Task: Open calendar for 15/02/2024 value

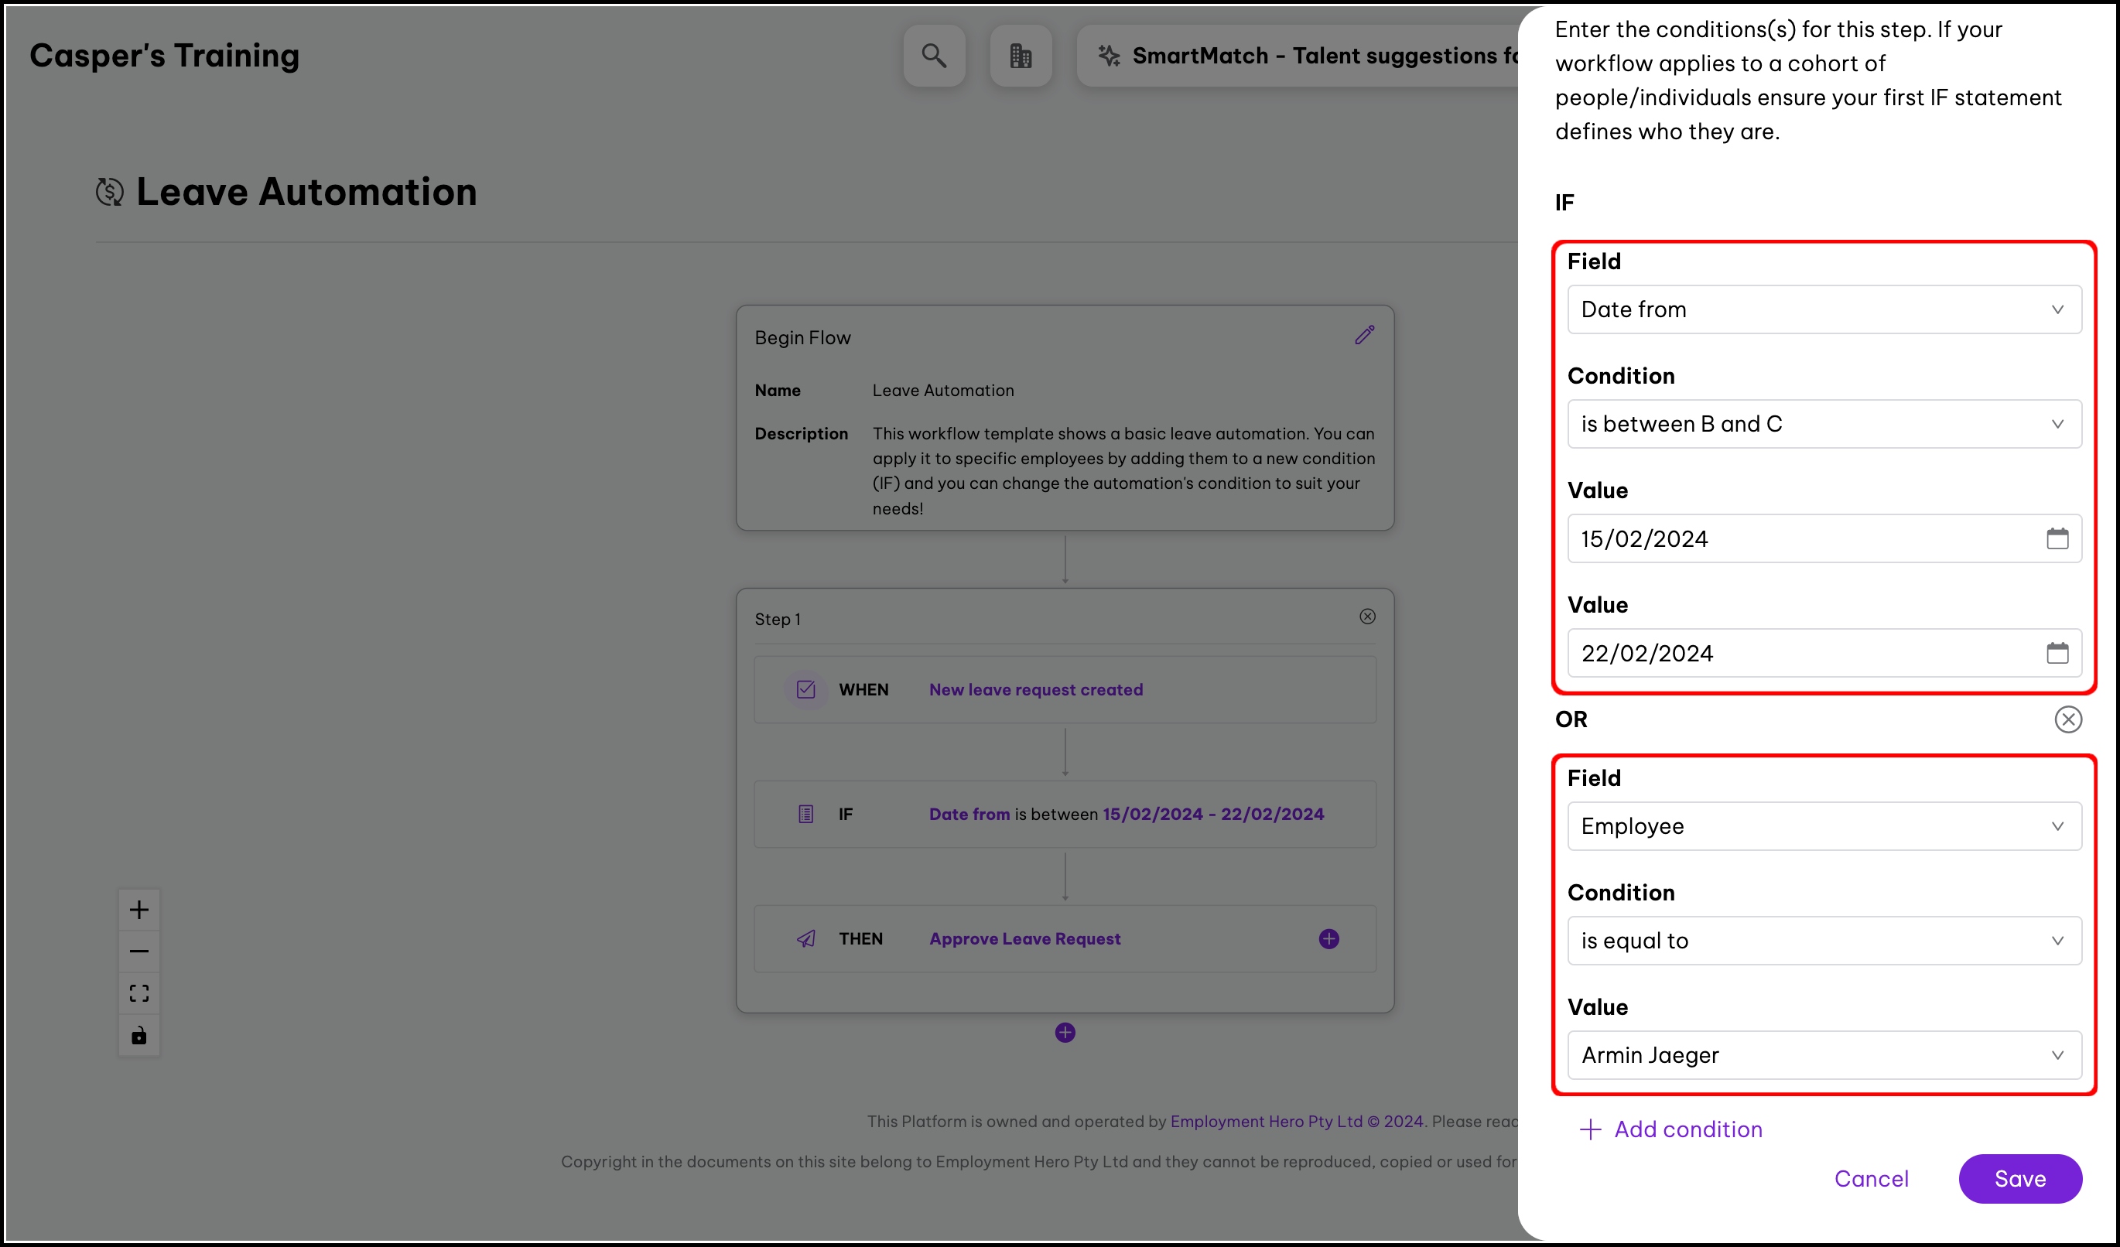Action: pyautogui.click(x=2057, y=539)
